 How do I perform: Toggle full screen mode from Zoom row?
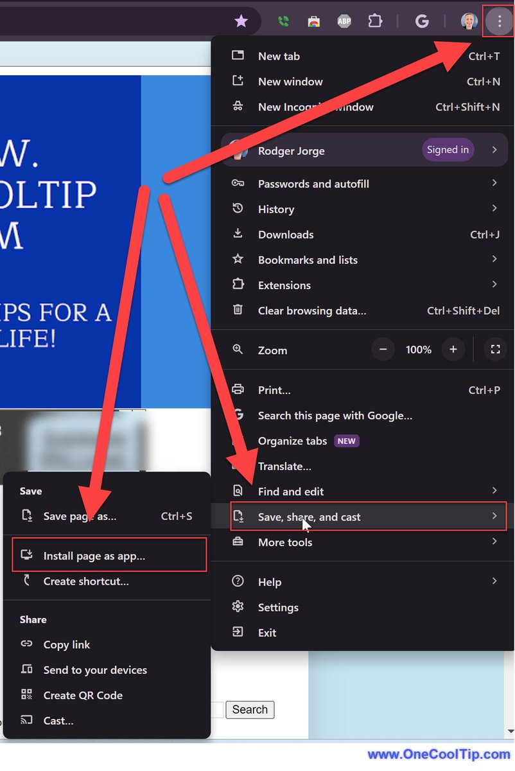pos(495,350)
